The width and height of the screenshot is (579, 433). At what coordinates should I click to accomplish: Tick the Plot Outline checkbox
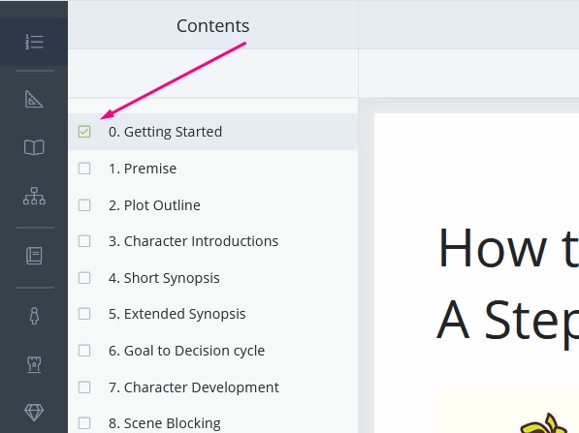tap(84, 205)
